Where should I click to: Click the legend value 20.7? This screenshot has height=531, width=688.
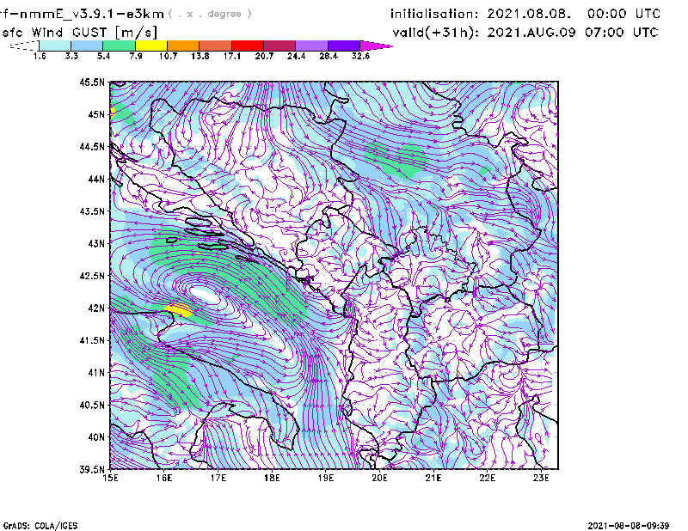click(264, 56)
